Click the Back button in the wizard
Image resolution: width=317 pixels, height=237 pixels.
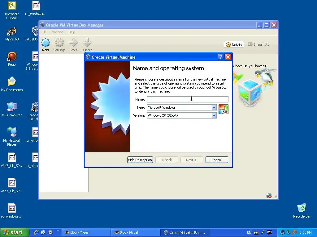click(167, 160)
